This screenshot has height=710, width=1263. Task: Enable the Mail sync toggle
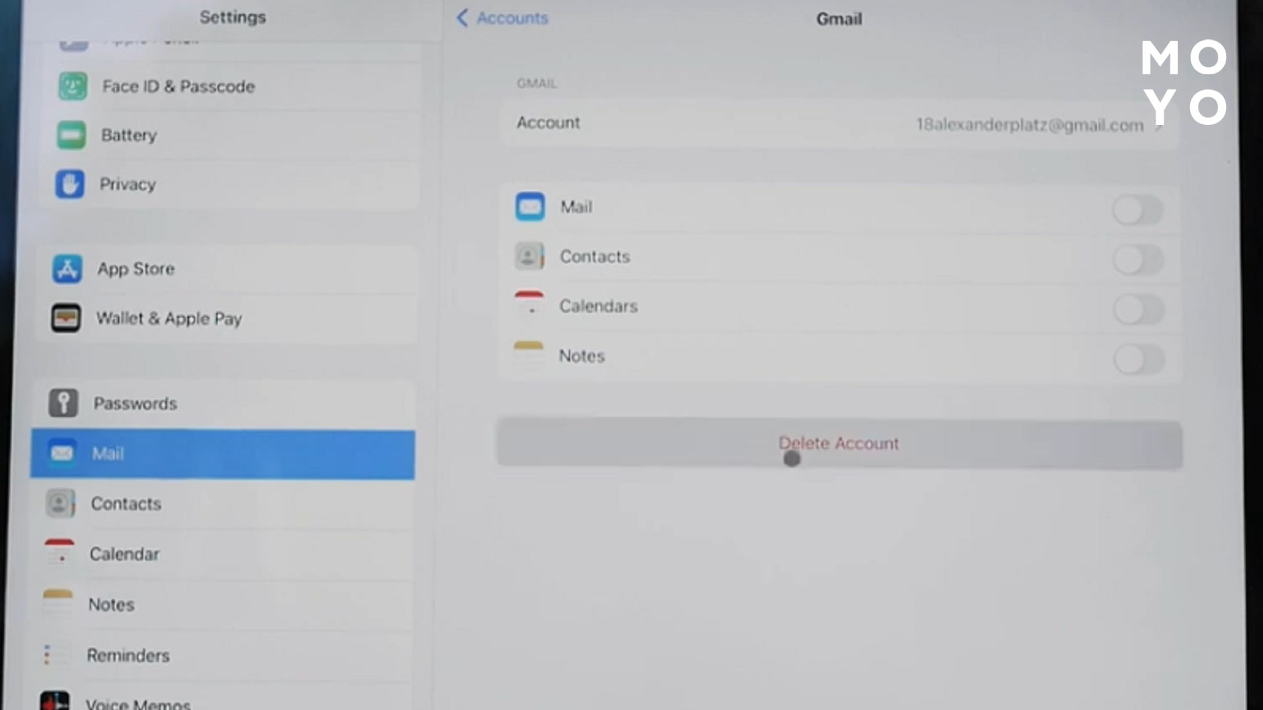(1137, 210)
